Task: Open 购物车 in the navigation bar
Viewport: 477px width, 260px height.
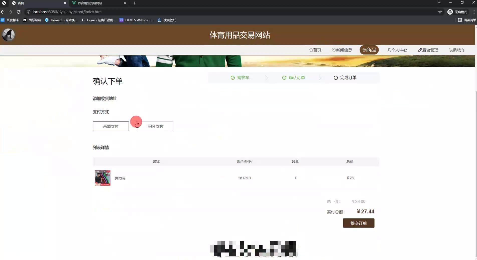Action: [457, 50]
